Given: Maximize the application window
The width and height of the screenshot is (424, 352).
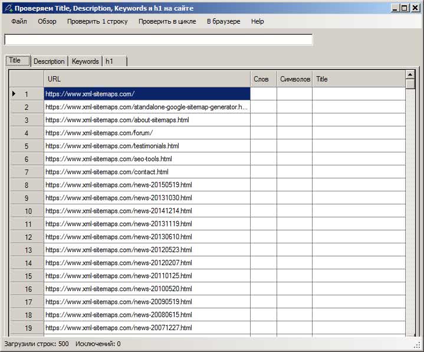Looking at the screenshot, I should coord(405,8).
